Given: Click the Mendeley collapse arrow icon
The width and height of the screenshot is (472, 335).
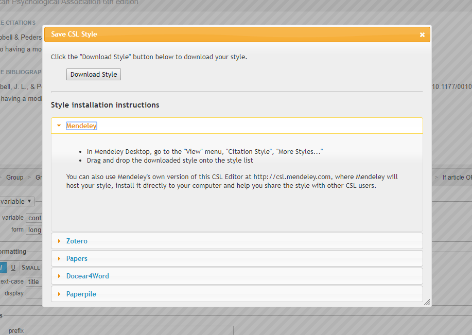Looking at the screenshot, I should (x=59, y=126).
